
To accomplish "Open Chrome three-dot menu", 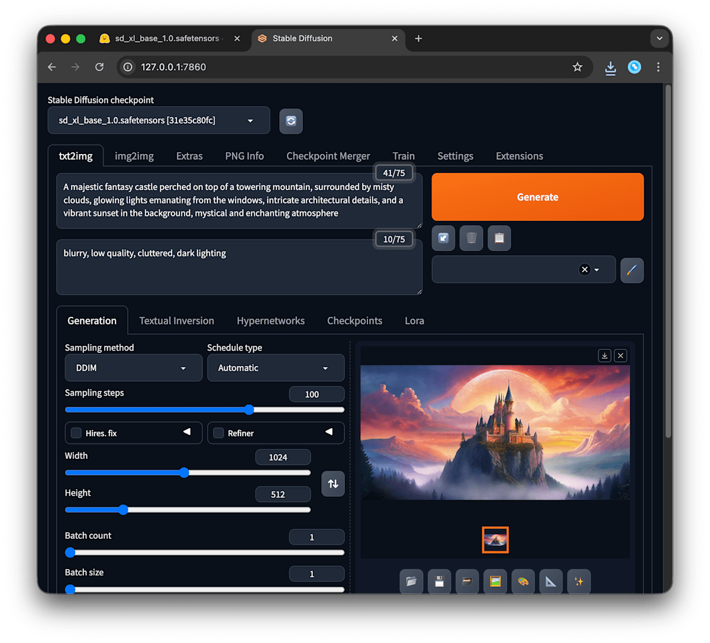I will [x=658, y=67].
